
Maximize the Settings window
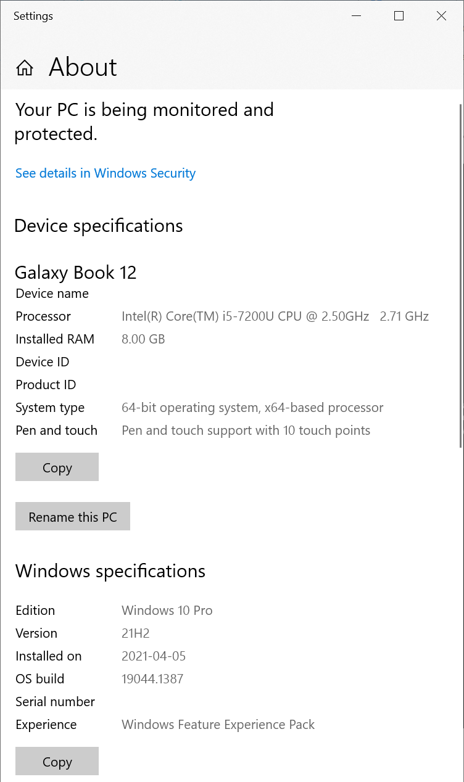pos(399,16)
